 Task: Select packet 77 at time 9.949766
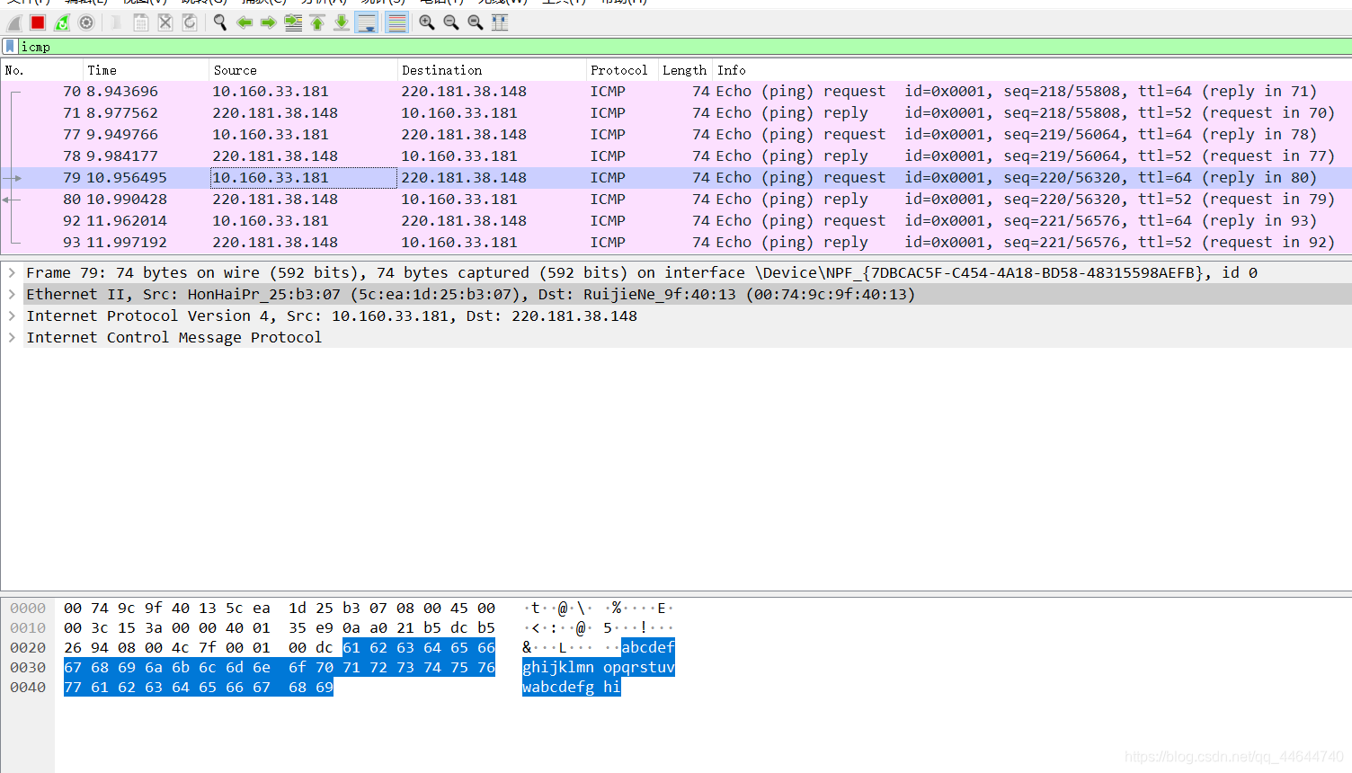[x=676, y=135]
